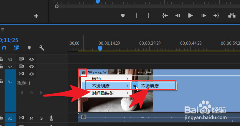Click the timeline playhead marker
This screenshot has height=126, width=240.
tap(100, 48)
